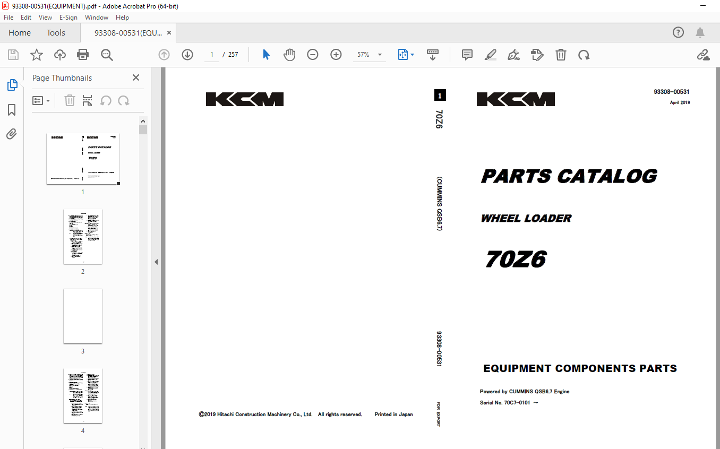720x449 pixels.
Task: Click the Edit PDF stamp icon
Action: pyautogui.click(x=537, y=55)
